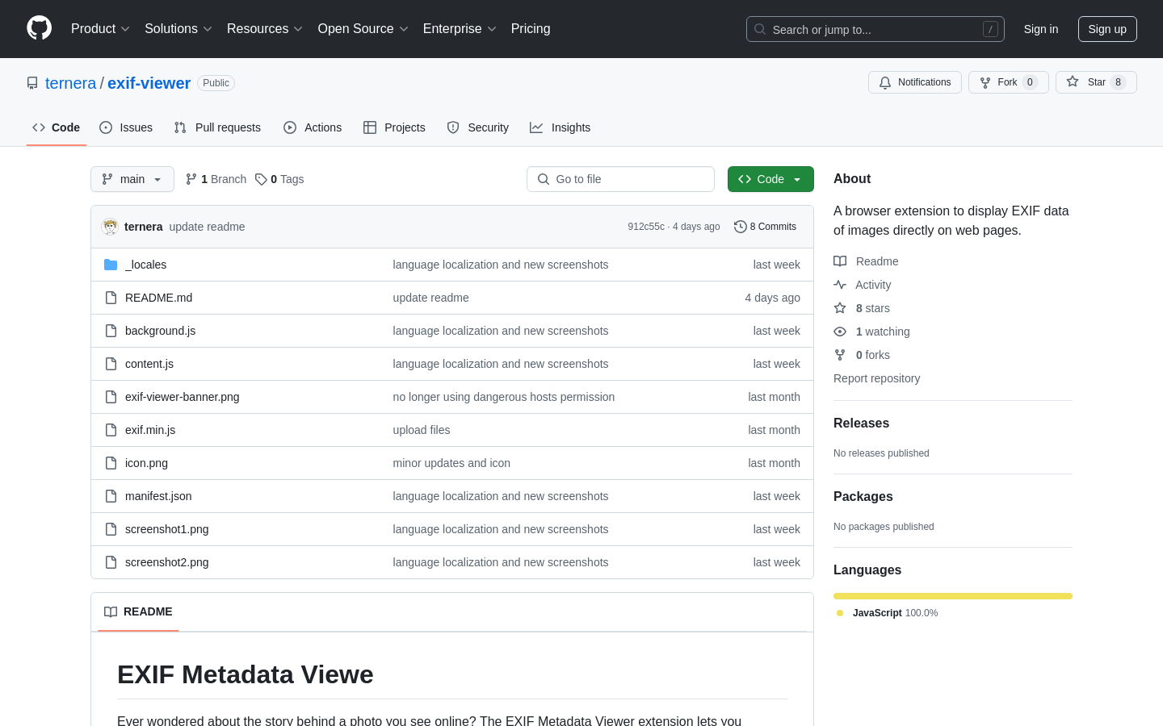Open the ternera owner profile link
The height and width of the screenshot is (726, 1163).
pyautogui.click(x=70, y=83)
